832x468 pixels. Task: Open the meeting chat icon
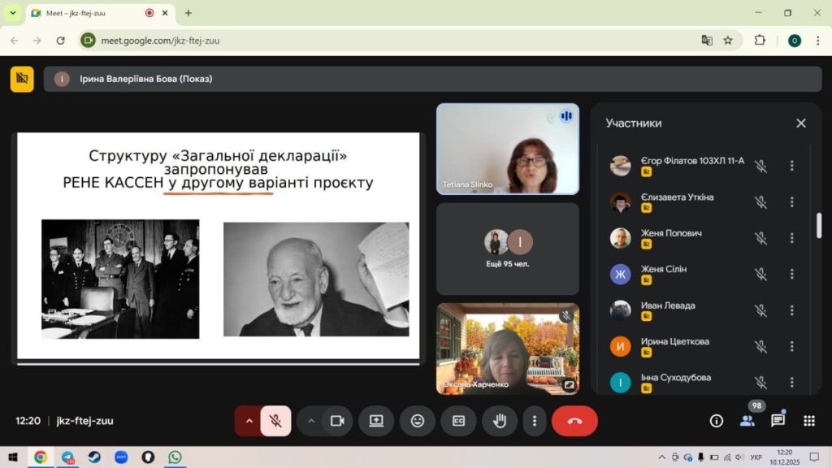pyautogui.click(x=778, y=421)
